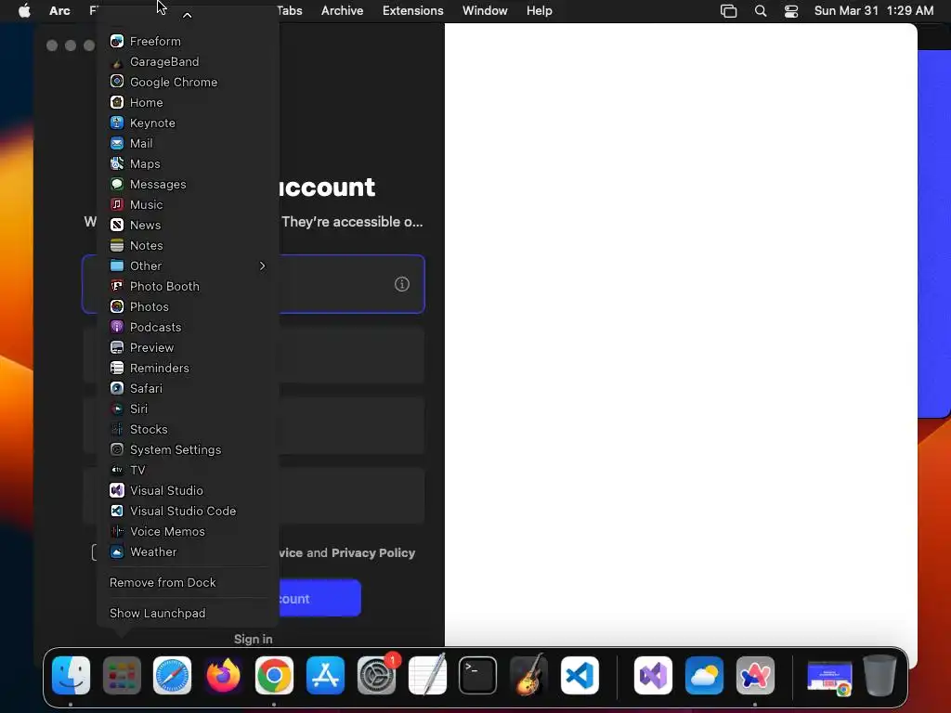Open Chrome from the Dock
Viewport: 951px width, 713px height.
click(x=274, y=675)
